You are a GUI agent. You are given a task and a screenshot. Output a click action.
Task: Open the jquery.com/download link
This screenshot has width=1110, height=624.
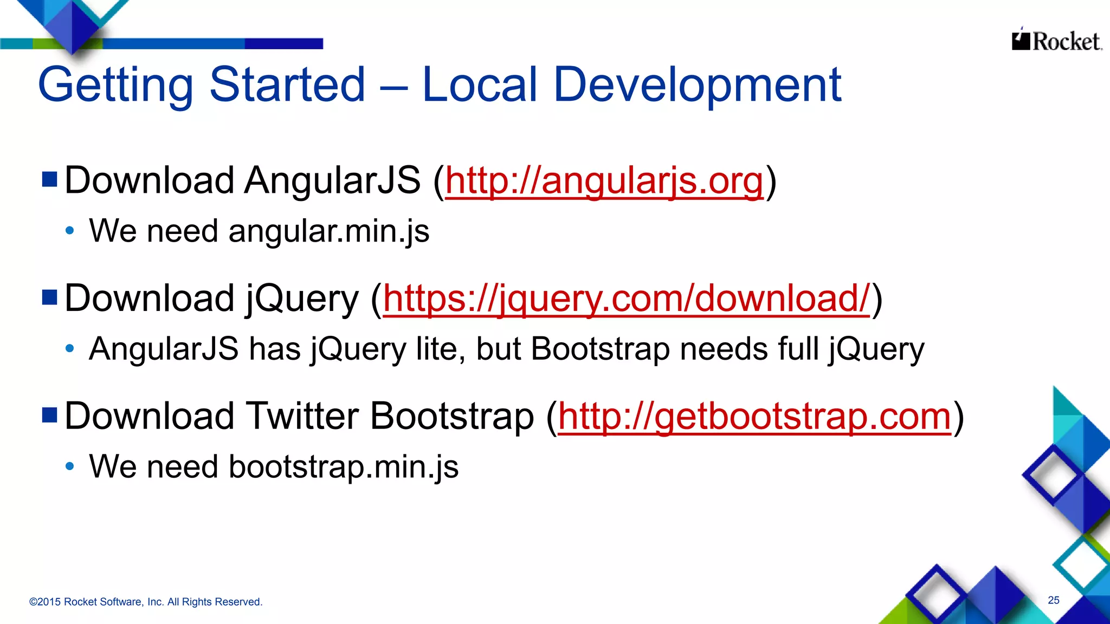627,298
